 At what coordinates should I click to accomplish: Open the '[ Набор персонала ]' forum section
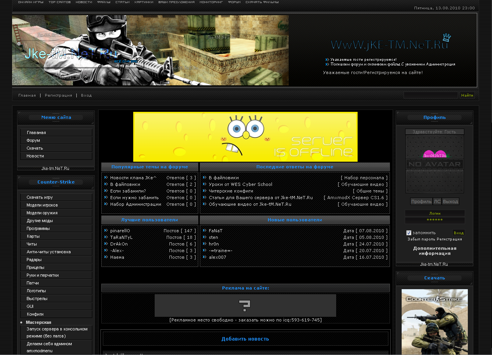click(x=364, y=178)
